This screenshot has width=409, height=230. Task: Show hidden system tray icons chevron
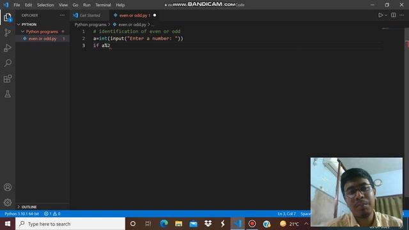(306, 224)
